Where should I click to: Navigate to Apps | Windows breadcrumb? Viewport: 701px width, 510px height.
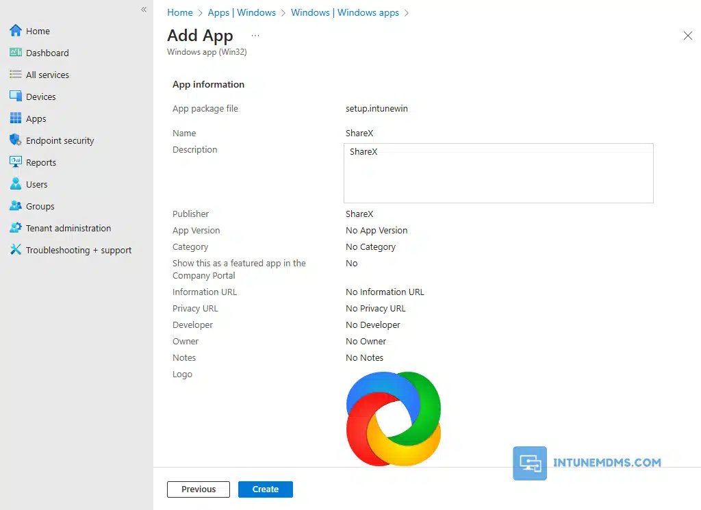[x=242, y=12]
